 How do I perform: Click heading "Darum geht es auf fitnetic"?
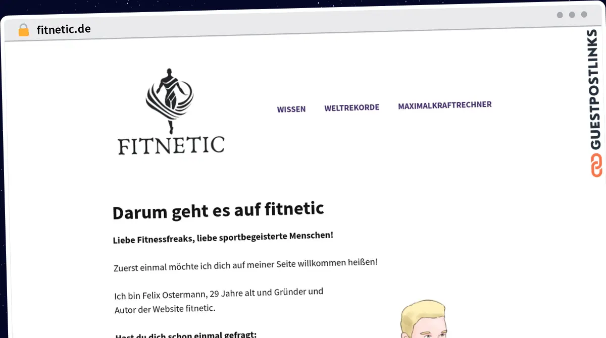tap(218, 210)
